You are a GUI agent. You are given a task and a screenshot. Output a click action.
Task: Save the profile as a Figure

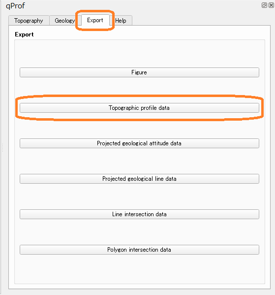pyautogui.click(x=139, y=72)
